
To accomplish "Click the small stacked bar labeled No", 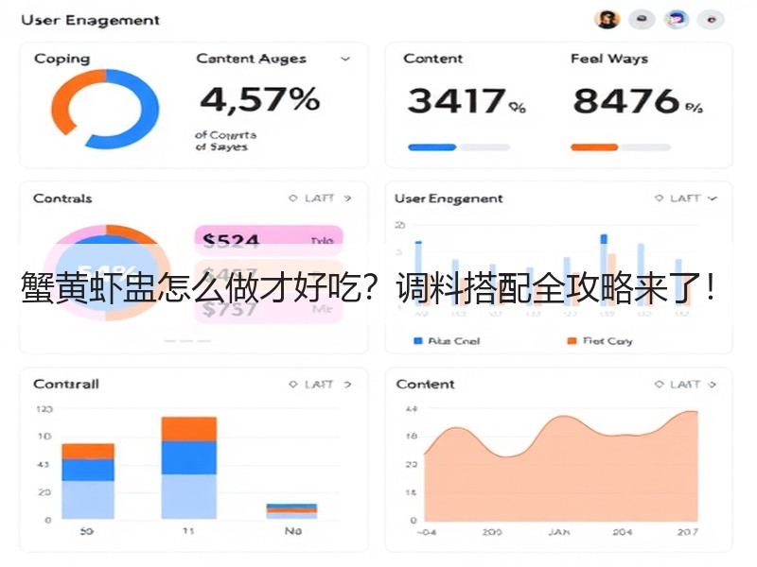I will tap(291, 511).
